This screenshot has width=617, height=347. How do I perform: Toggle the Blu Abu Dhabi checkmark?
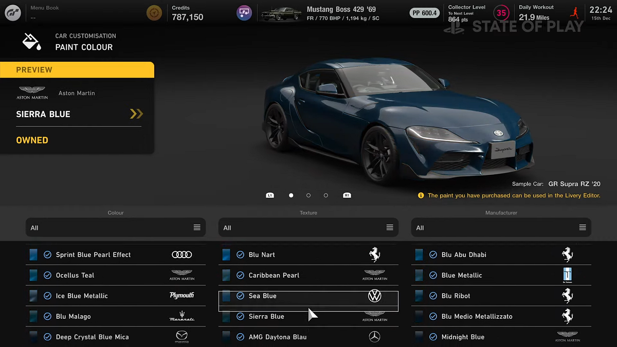coord(433,255)
